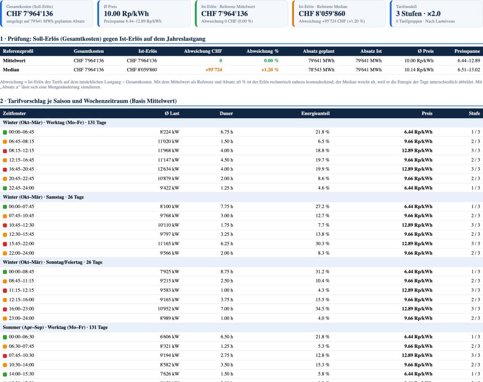Click the orange marker beside 06:45–08:15
The width and height of the screenshot is (483, 382).
click(5, 142)
